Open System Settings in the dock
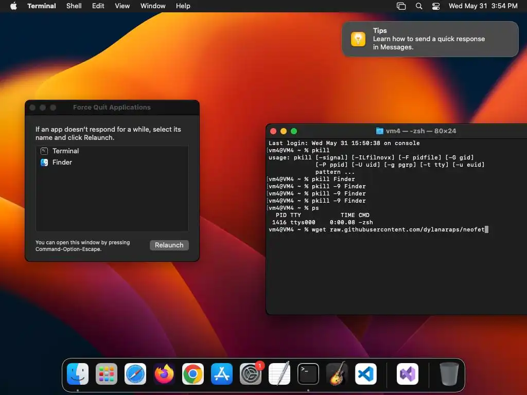The image size is (527, 395). point(251,374)
